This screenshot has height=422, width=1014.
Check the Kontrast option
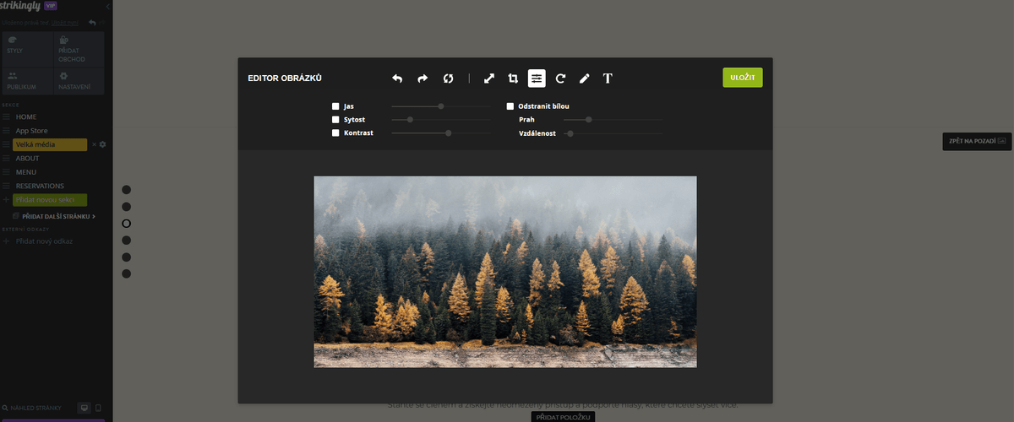pos(335,133)
